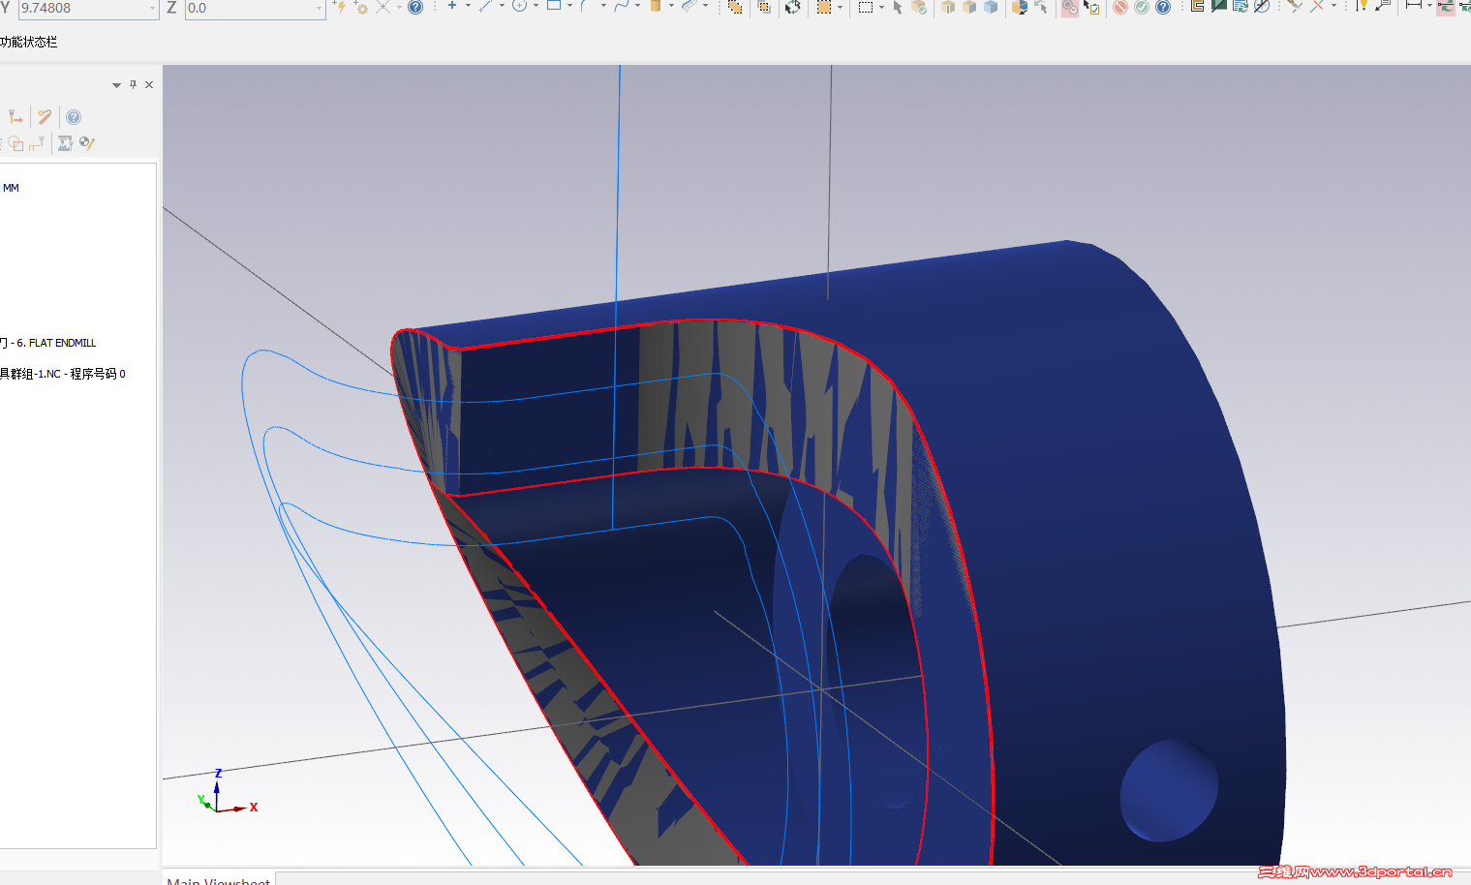The height and width of the screenshot is (885, 1471).
Task: Click the panel globe with pencil icon
Action: (x=87, y=143)
